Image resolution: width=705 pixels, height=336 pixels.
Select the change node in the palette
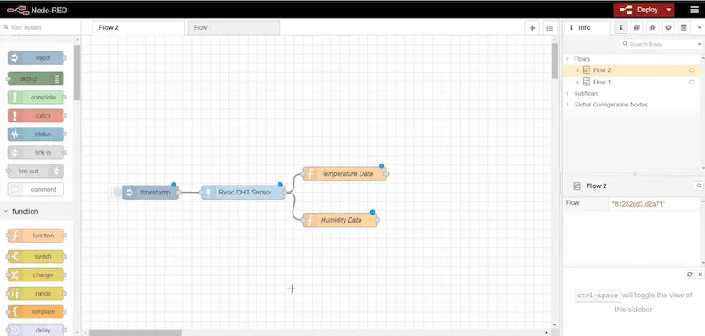coord(36,275)
